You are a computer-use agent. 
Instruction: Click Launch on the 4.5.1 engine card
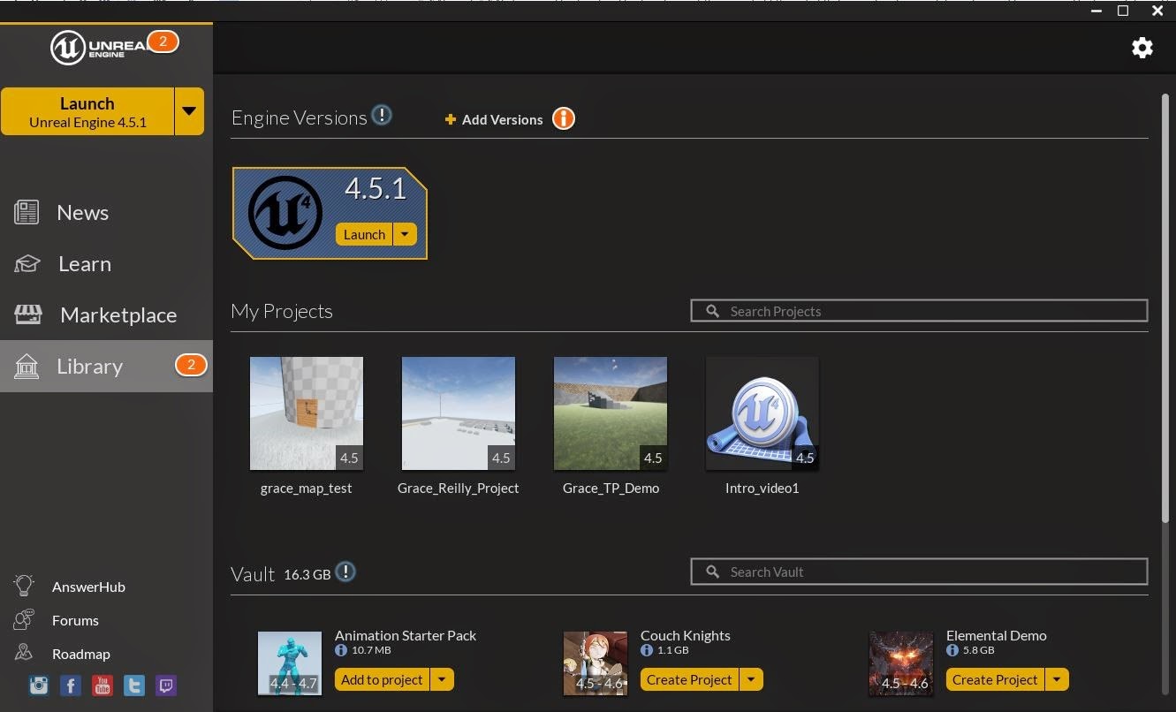pyautogui.click(x=364, y=234)
